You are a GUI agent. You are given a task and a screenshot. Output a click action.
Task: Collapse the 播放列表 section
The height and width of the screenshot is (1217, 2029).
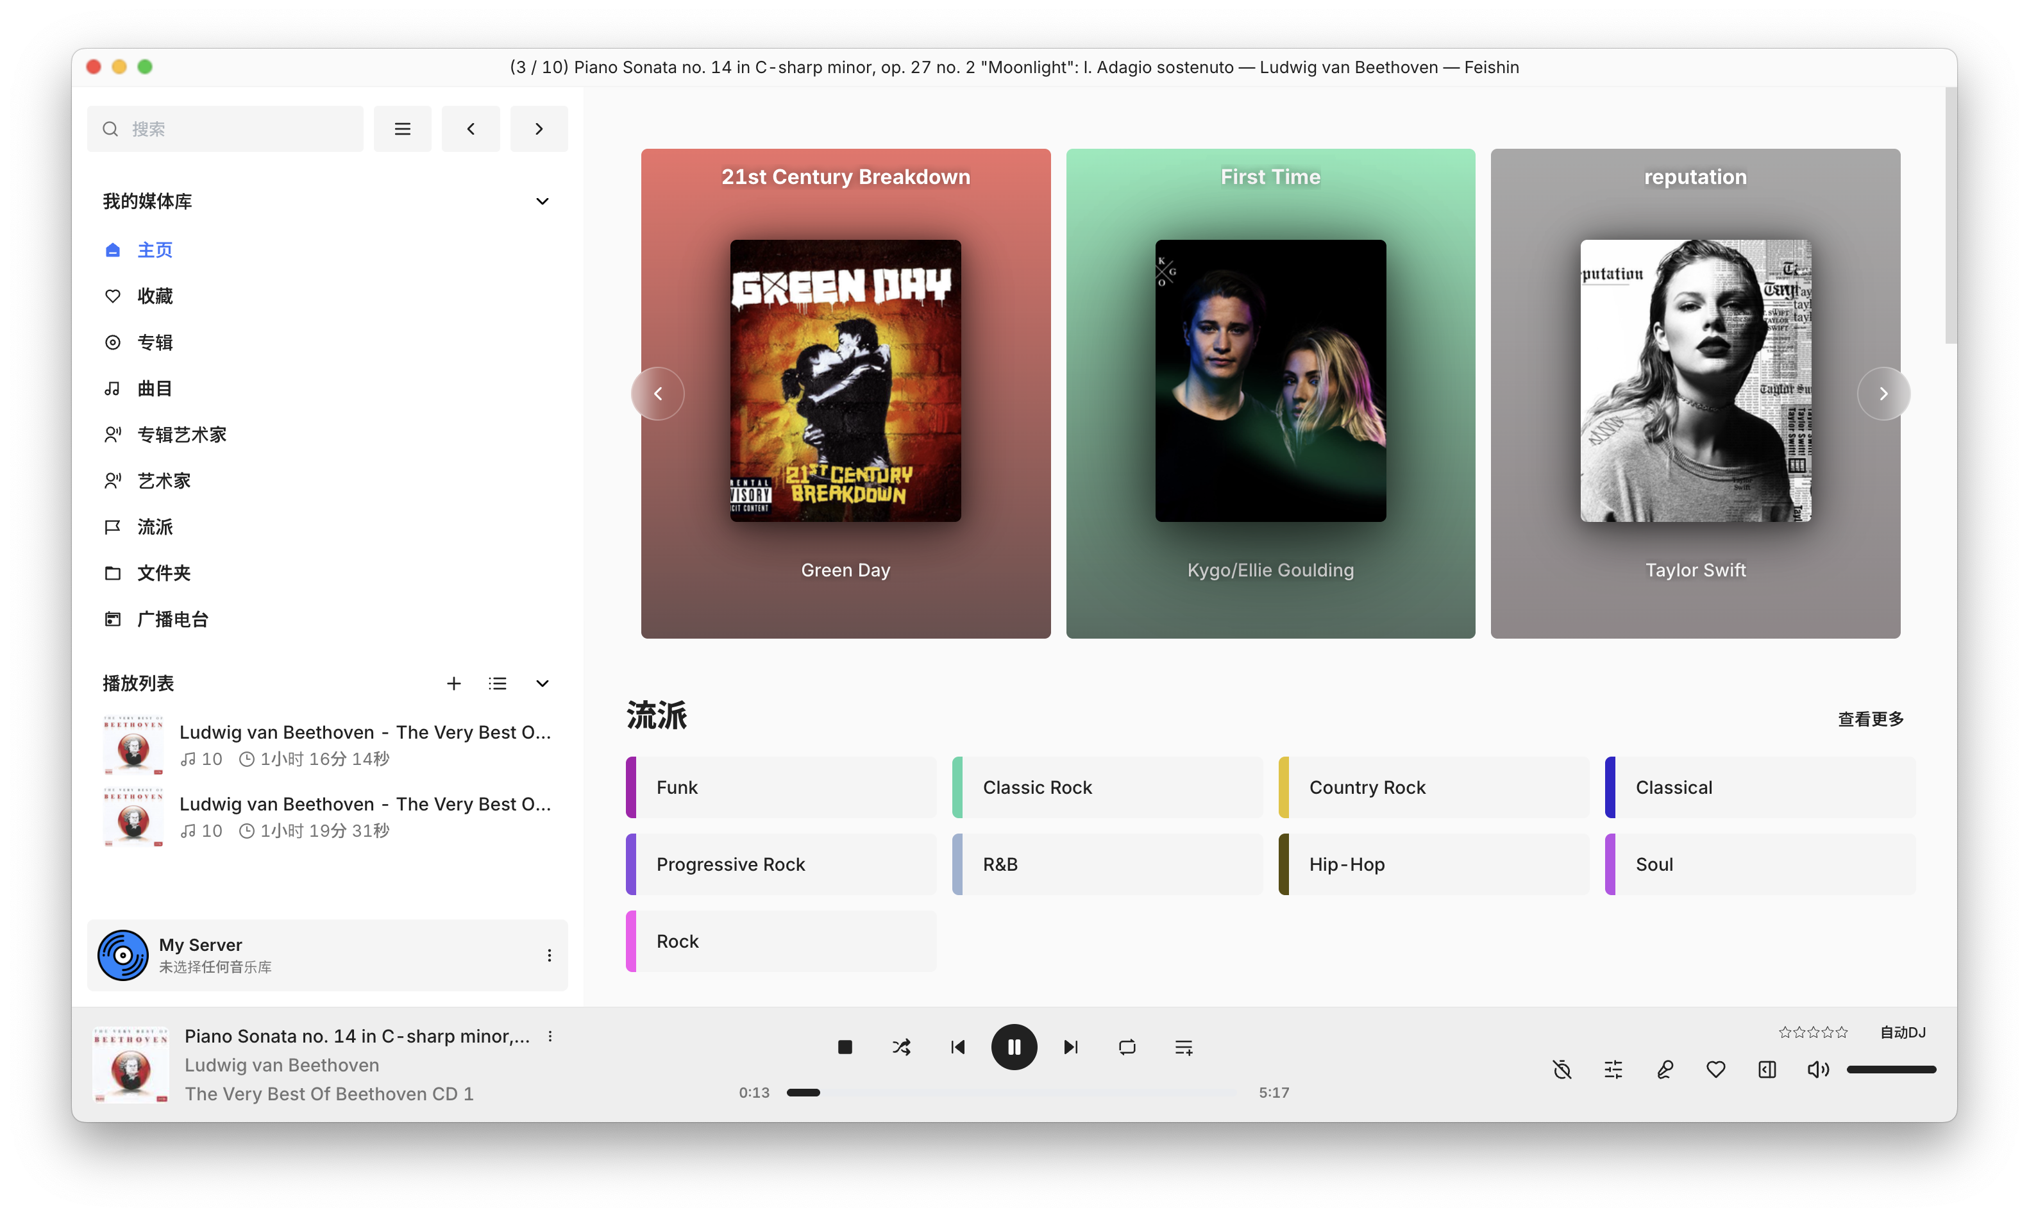click(x=542, y=683)
